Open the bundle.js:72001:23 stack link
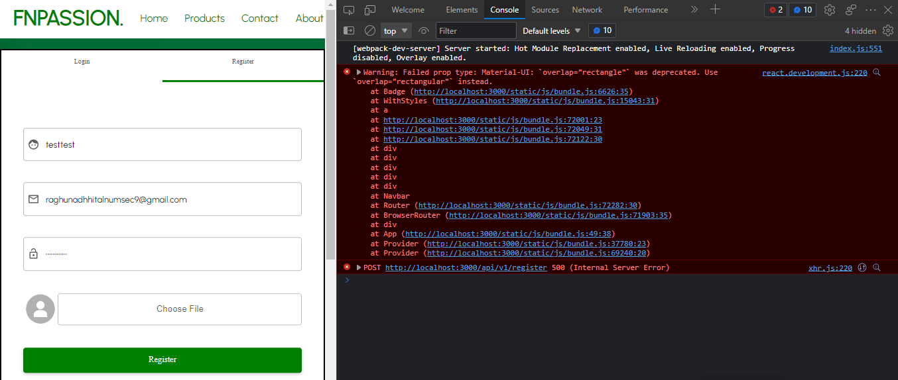The image size is (898, 380). point(493,120)
